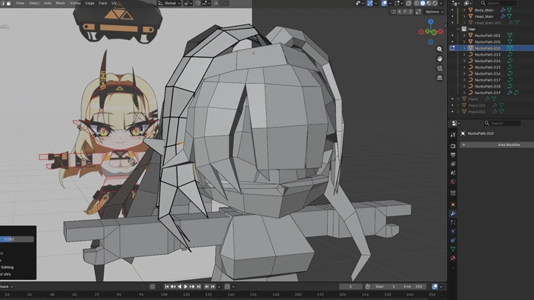
Task: Open Scene properties tab icon
Action: tap(453, 173)
